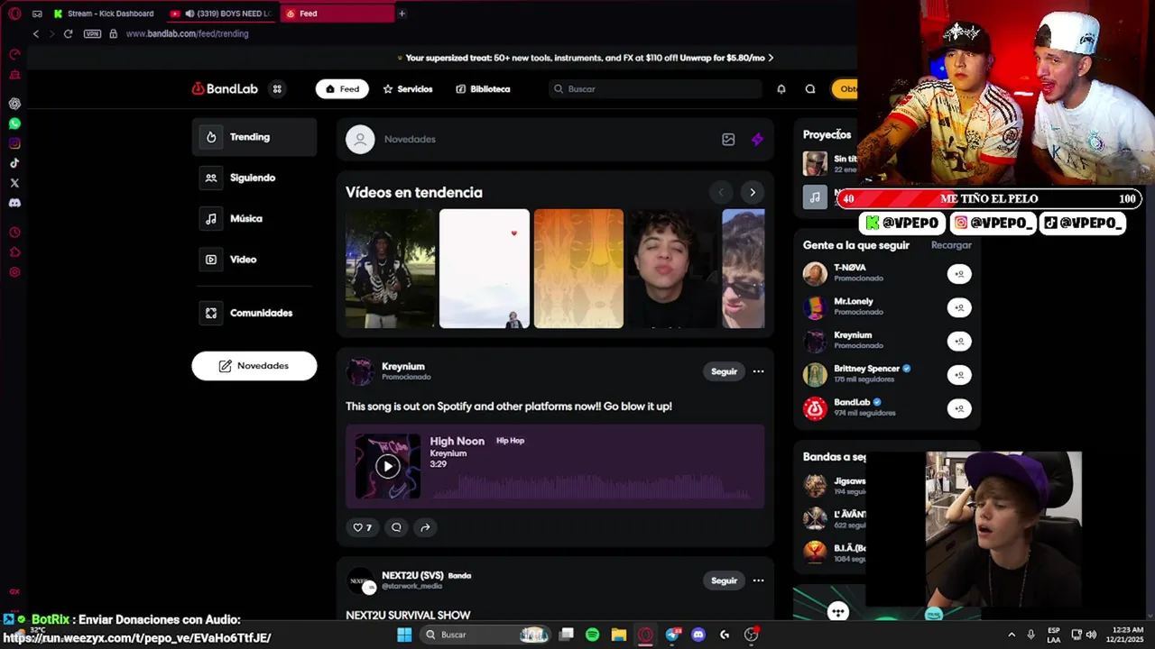Show next trending videos
Viewport: 1155px width, 649px height.
click(x=753, y=192)
